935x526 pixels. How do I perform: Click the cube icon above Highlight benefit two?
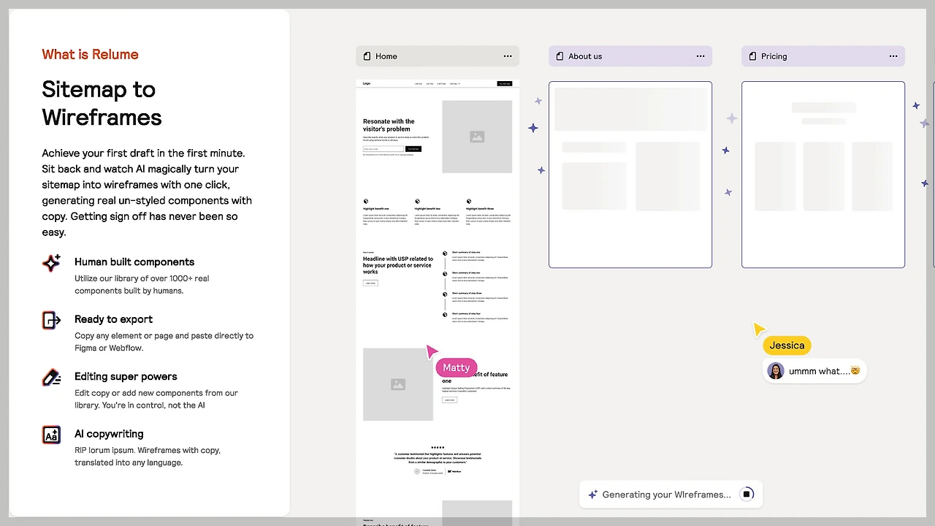[417, 201]
